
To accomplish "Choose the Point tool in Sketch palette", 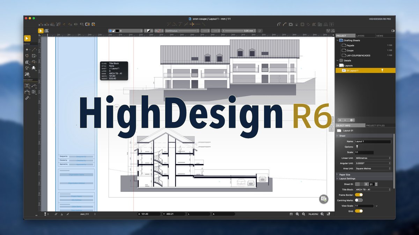I will (27, 50).
